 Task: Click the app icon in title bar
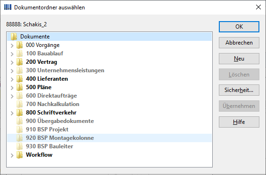8,7
